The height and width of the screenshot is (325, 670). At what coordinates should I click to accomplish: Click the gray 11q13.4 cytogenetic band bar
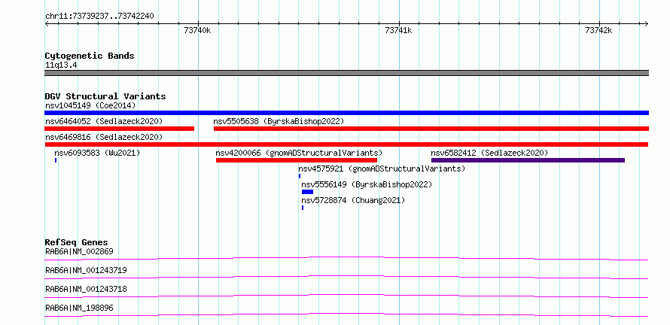click(346, 73)
